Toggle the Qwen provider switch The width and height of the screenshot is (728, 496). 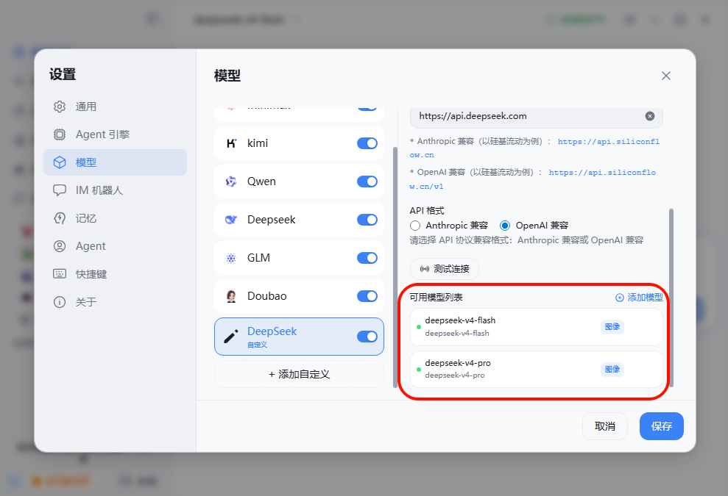pyautogui.click(x=367, y=181)
